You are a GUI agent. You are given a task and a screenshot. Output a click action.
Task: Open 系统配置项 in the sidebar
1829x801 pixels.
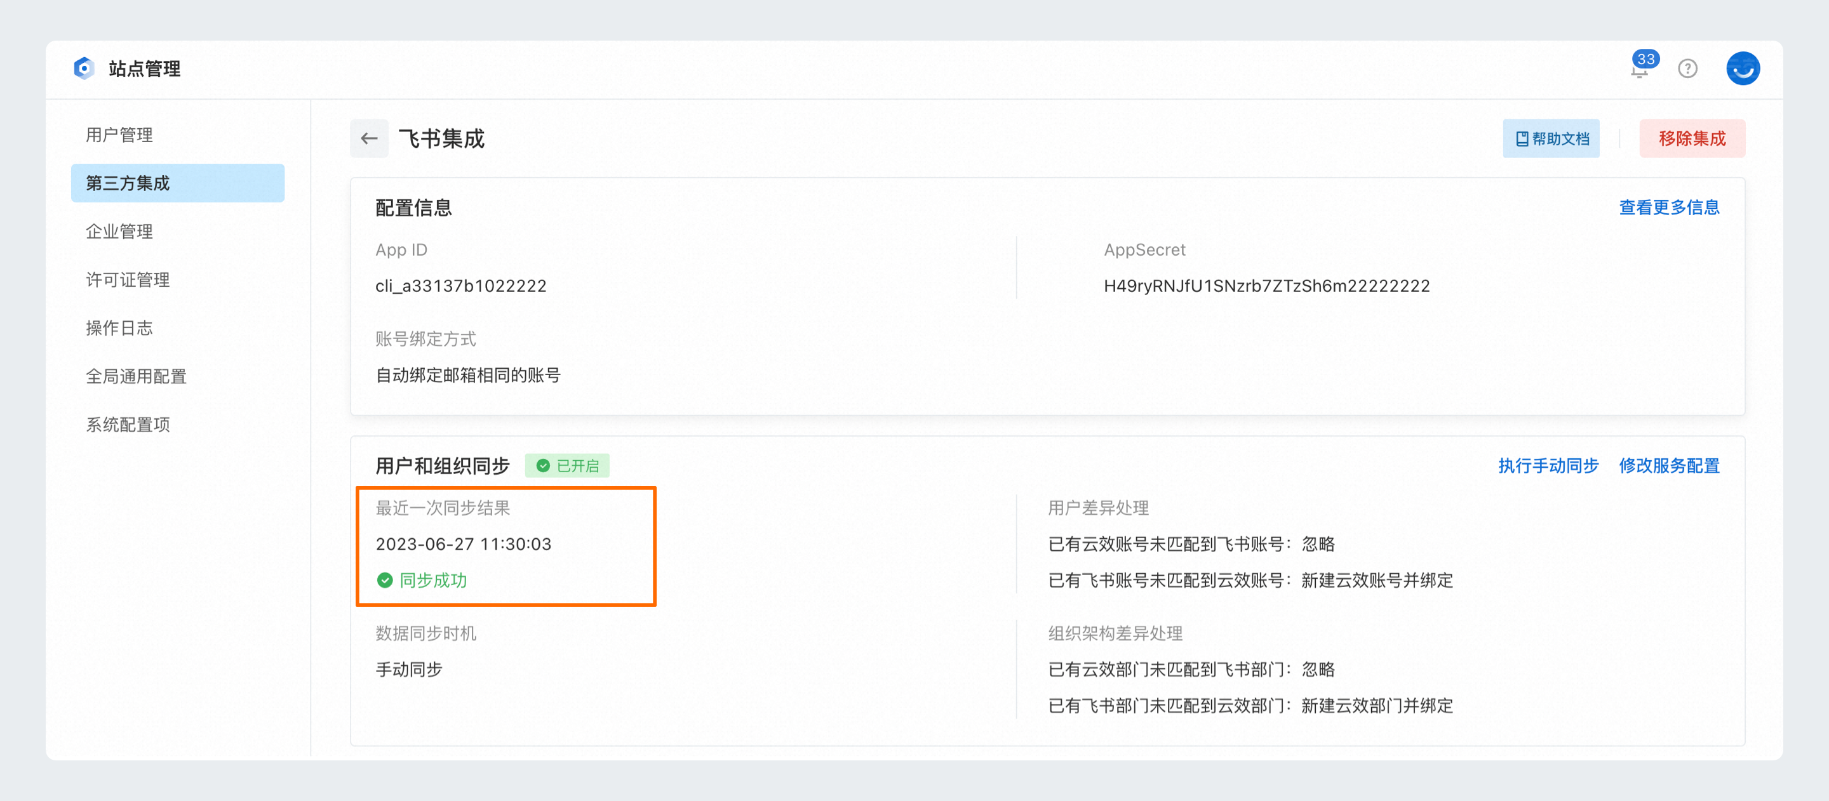point(128,424)
